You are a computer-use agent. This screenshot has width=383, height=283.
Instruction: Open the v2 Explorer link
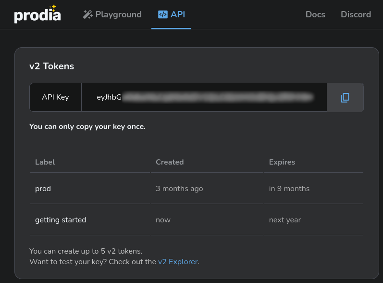tap(178, 262)
